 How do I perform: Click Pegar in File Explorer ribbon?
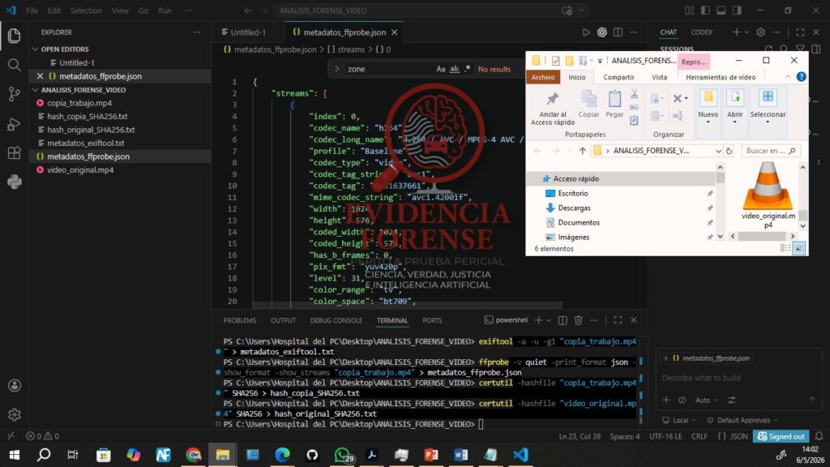614,105
